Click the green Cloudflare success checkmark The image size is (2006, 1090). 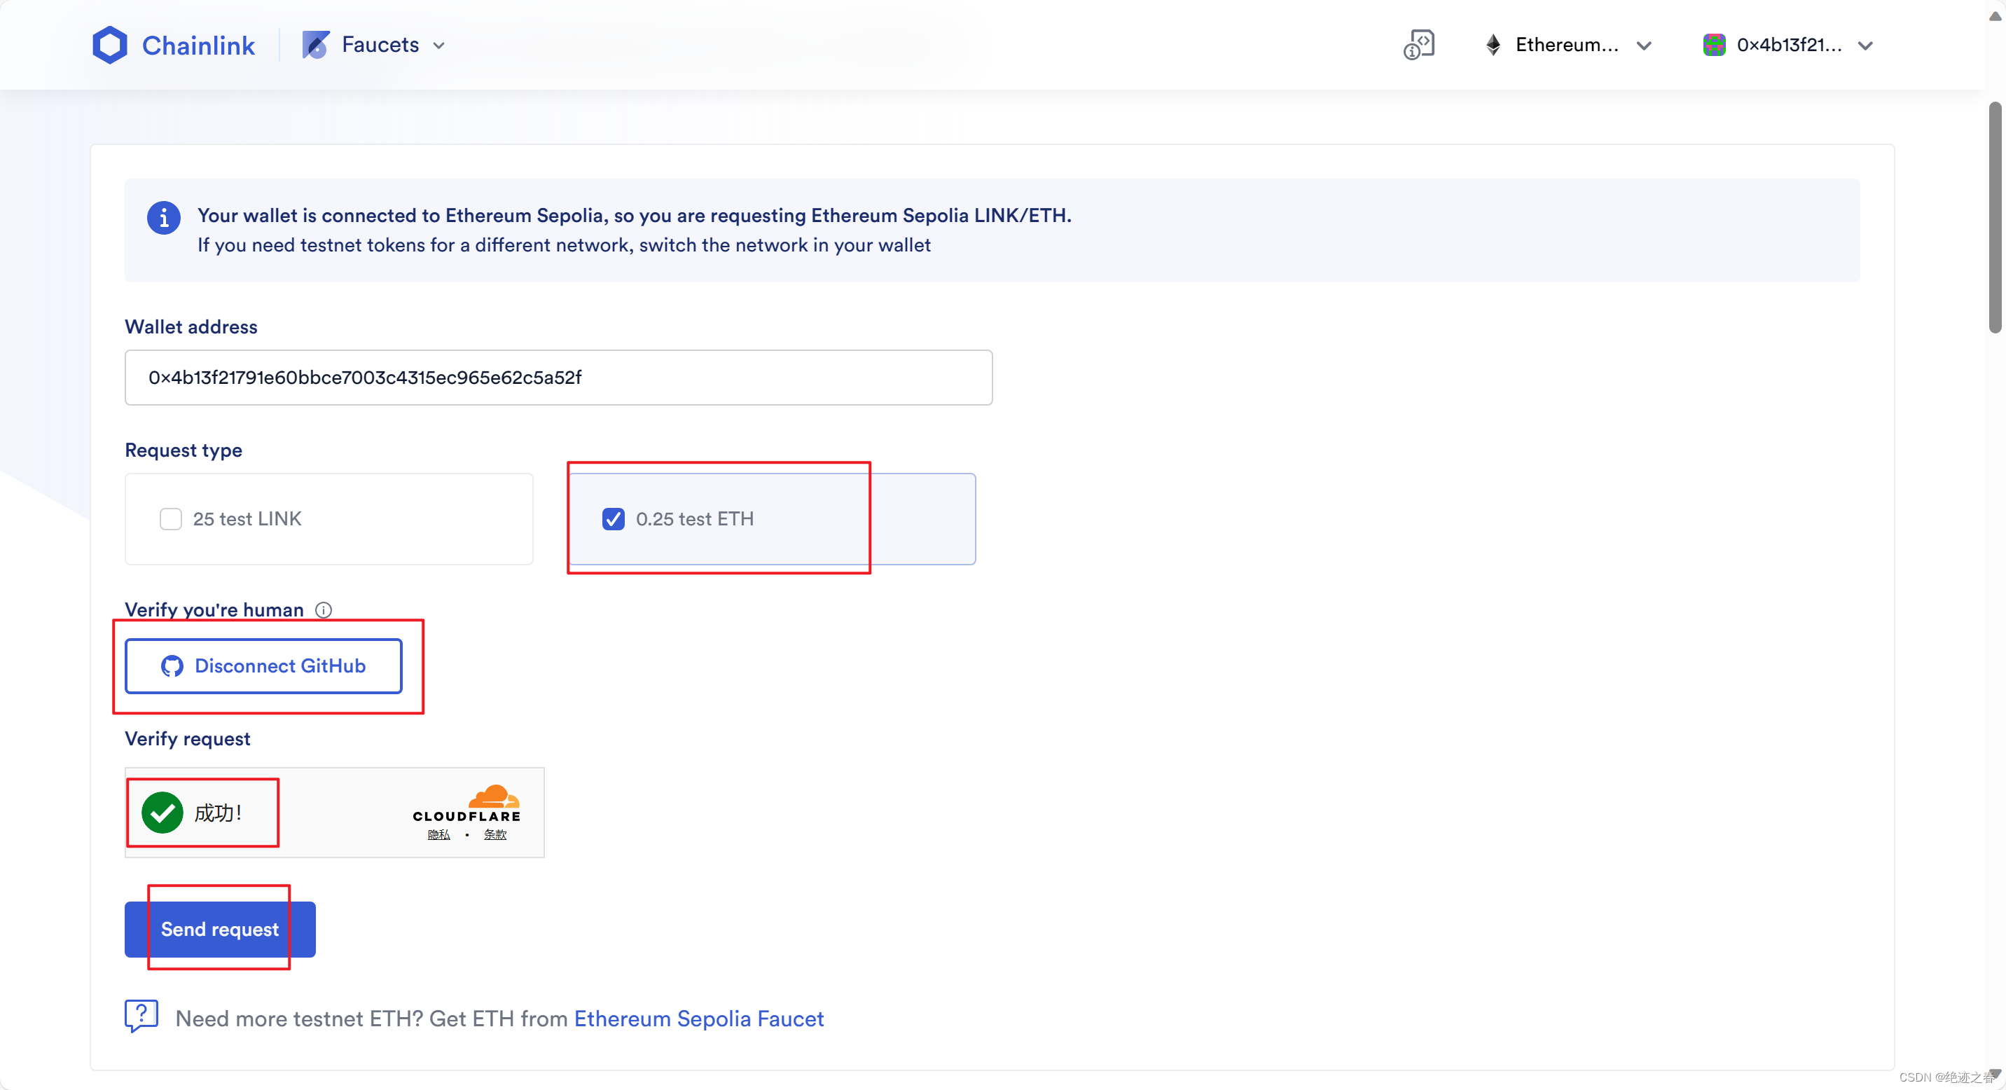coord(162,813)
